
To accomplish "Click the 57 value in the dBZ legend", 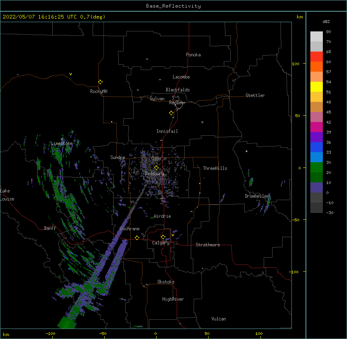I will (x=328, y=72).
